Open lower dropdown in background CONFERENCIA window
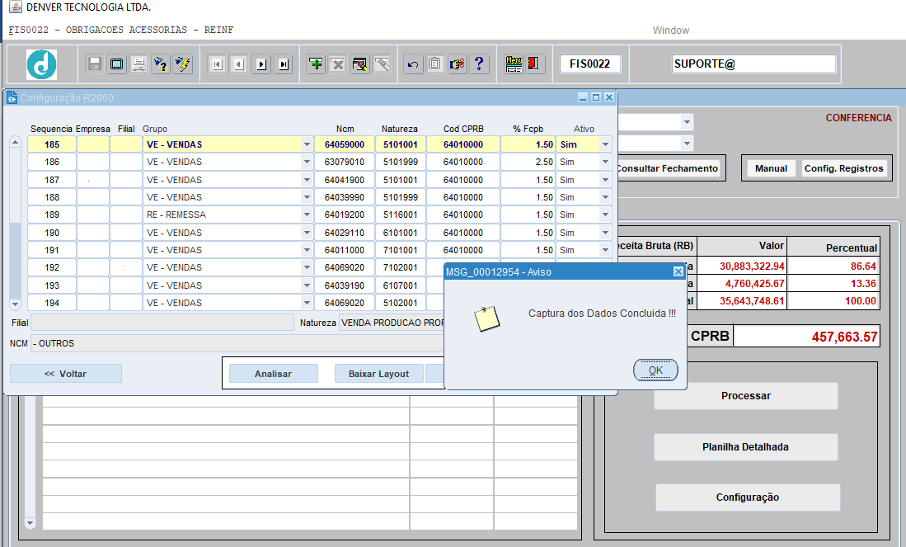Screen dimensions: 906x547 [x=687, y=144]
